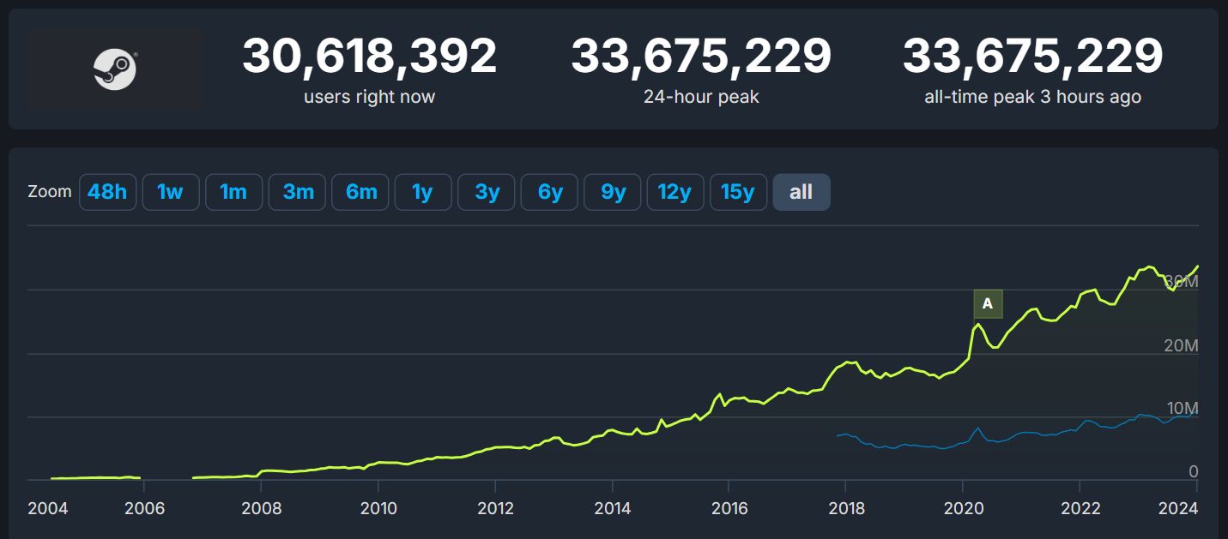The height and width of the screenshot is (539, 1228).
Task: Select the 'all' zoom range
Action: coord(802,192)
